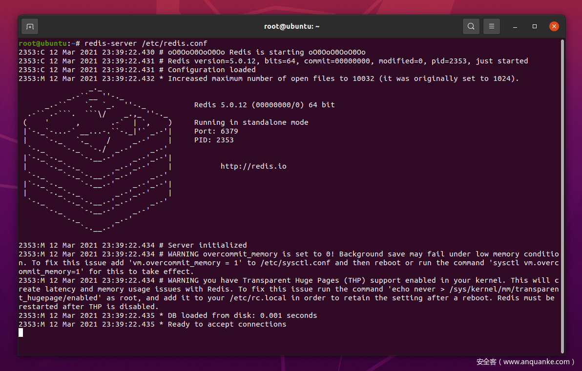Open the terminal hamburger menu
The width and height of the screenshot is (582, 371).
click(492, 26)
